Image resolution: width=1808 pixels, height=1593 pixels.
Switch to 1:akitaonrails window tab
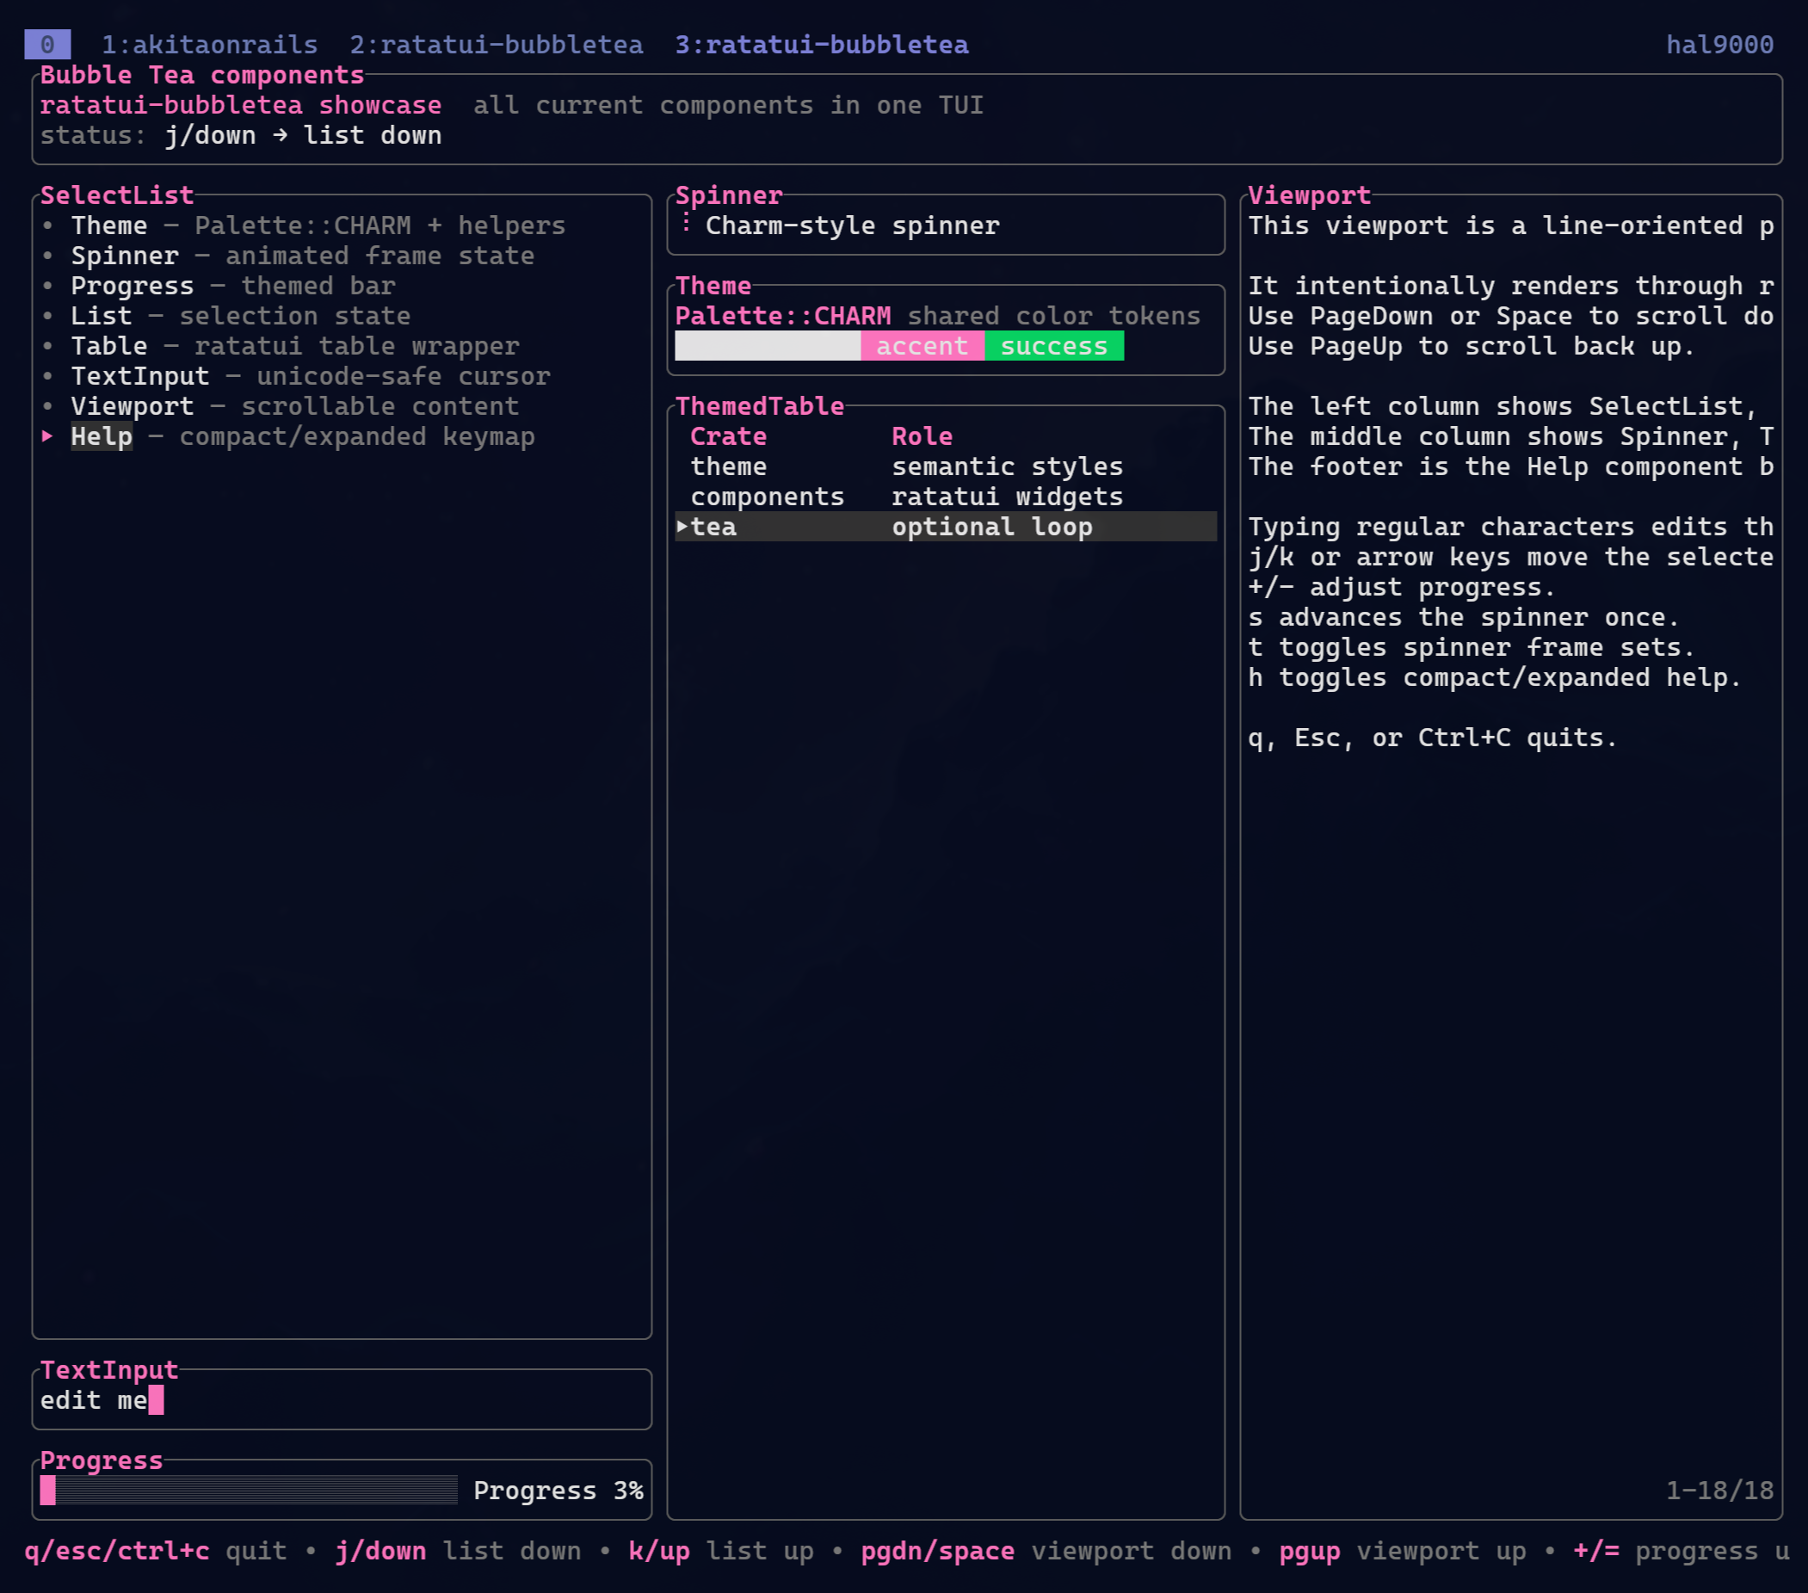[210, 44]
